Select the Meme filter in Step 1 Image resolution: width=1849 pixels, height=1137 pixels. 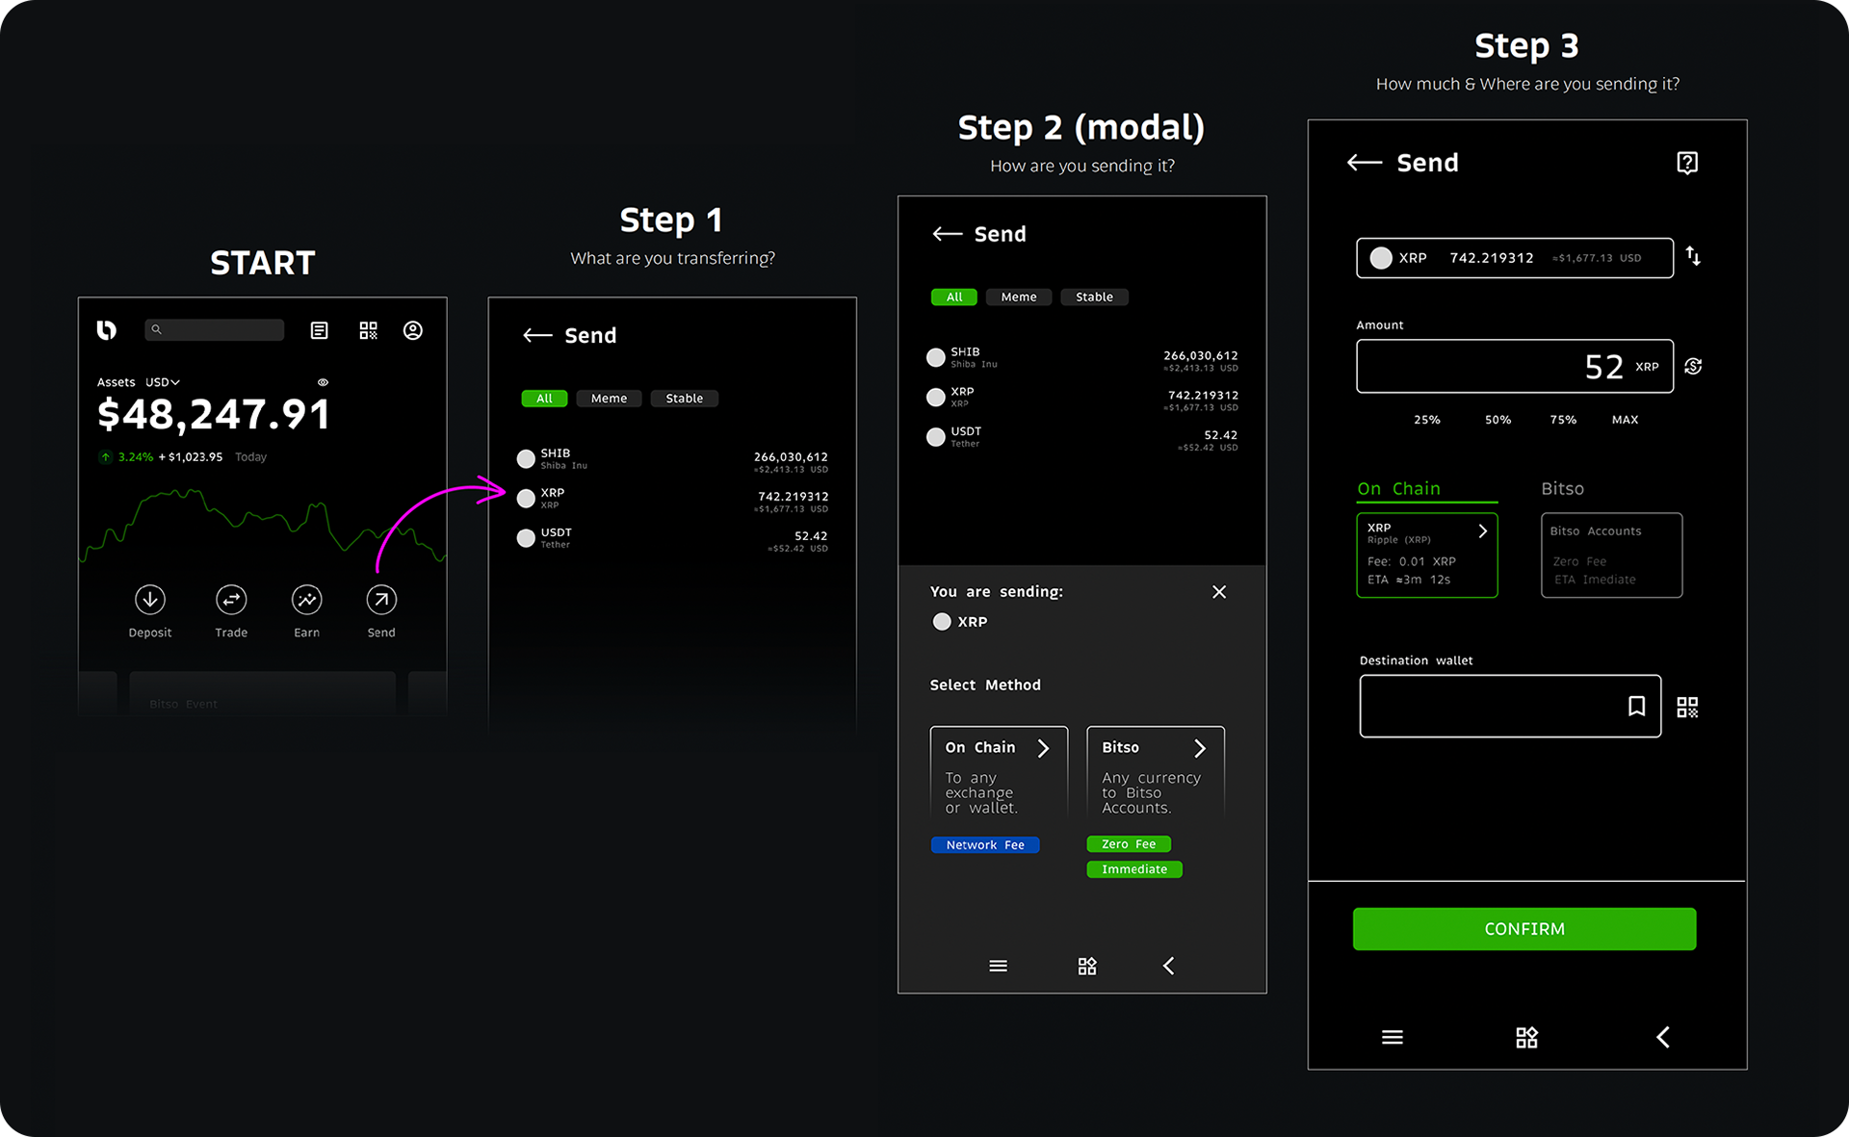pyautogui.click(x=609, y=399)
